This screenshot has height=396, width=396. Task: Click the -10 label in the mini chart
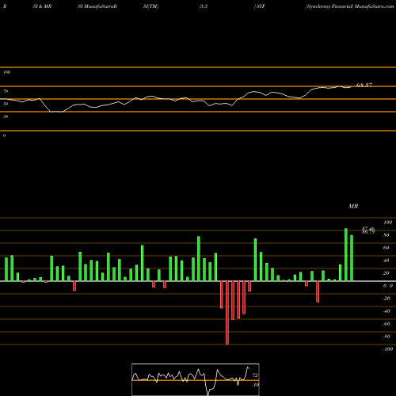click(255, 385)
